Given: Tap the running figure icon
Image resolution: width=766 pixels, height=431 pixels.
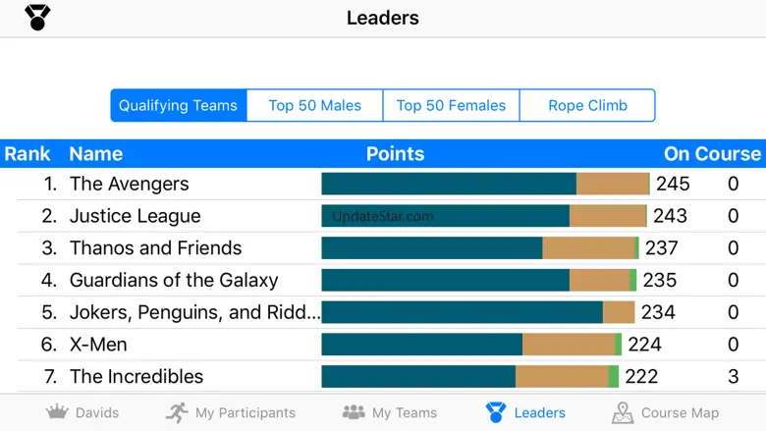Looking at the screenshot, I should click(x=177, y=412).
